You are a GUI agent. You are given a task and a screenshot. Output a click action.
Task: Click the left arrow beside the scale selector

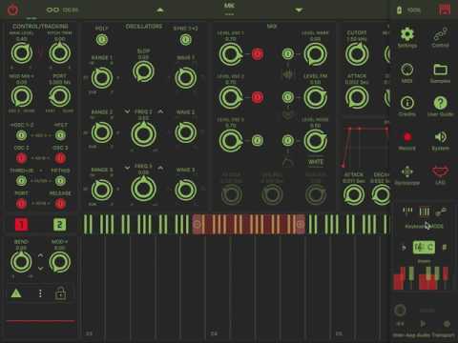404,248
